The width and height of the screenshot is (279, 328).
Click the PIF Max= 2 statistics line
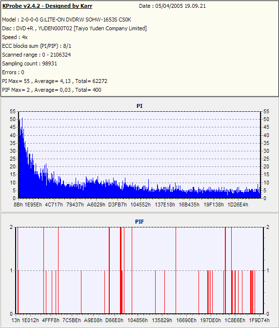coord(52,90)
